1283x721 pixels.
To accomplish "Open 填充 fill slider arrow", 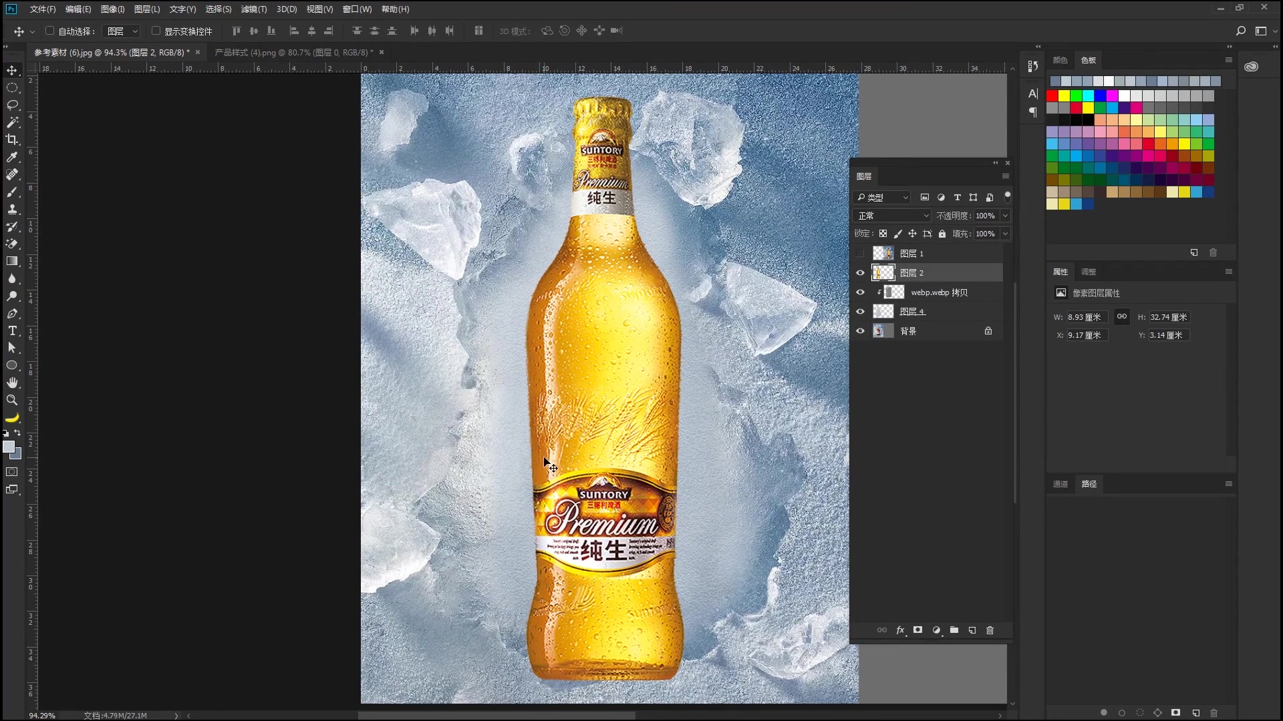I will click(1005, 234).
